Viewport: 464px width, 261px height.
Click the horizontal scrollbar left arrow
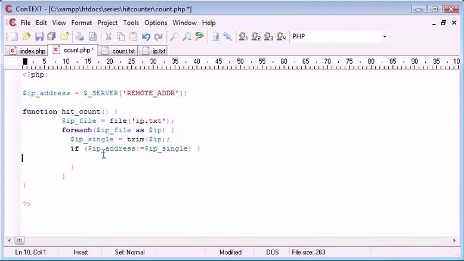(9, 240)
